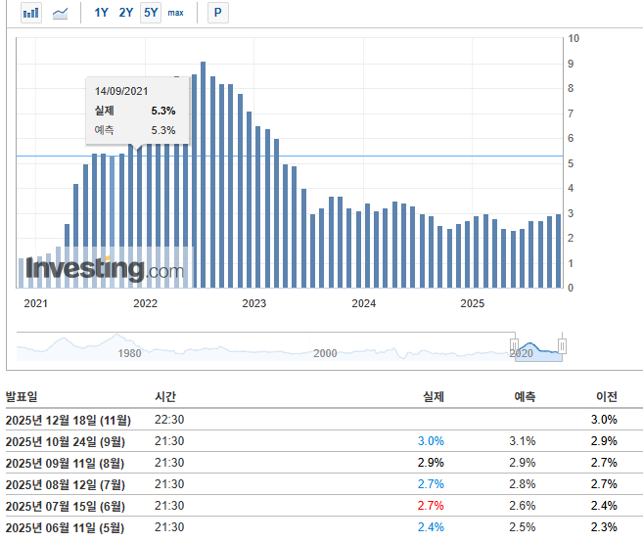Click the rightmost bar in the chart
The height and width of the screenshot is (542, 643).
(559, 251)
